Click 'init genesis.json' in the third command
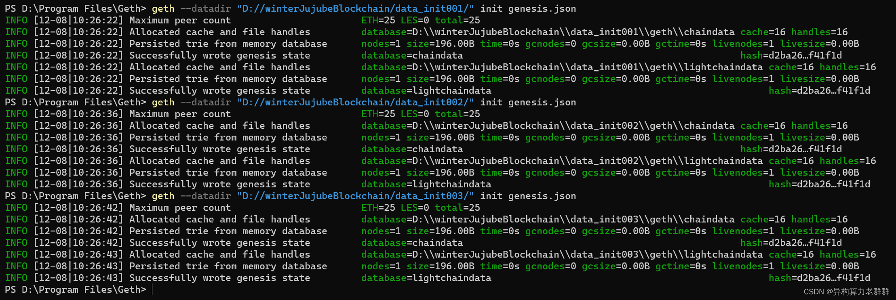 (528, 196)
